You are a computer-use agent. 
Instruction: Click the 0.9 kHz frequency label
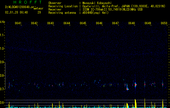pyautogui.click(x=2, y=62)
